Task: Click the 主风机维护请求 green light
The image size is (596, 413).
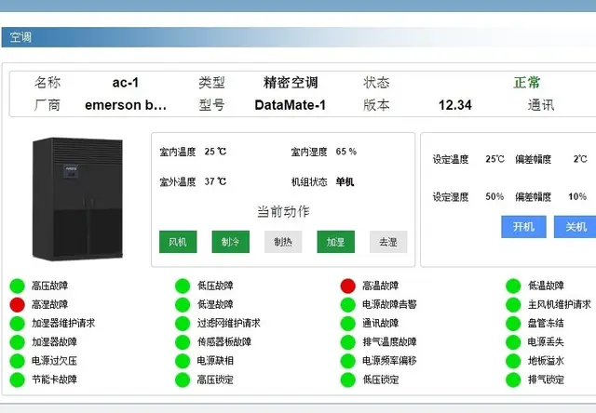Action: click(x=513, y=304)
